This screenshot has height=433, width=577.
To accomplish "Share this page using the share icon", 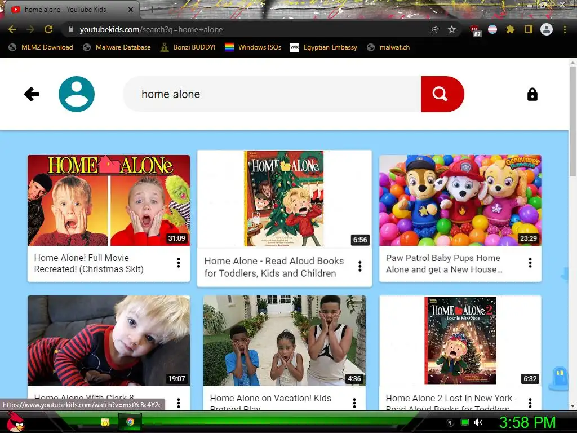I will point(434,29).
